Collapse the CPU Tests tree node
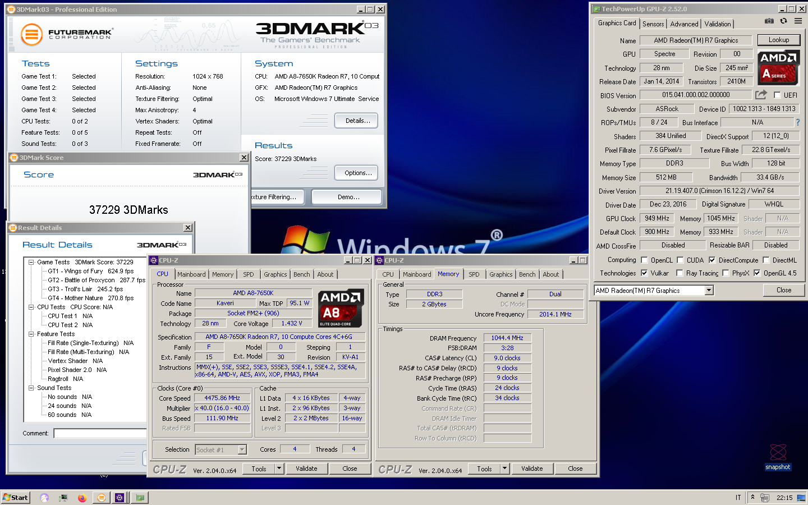 (x=31, y=307)
